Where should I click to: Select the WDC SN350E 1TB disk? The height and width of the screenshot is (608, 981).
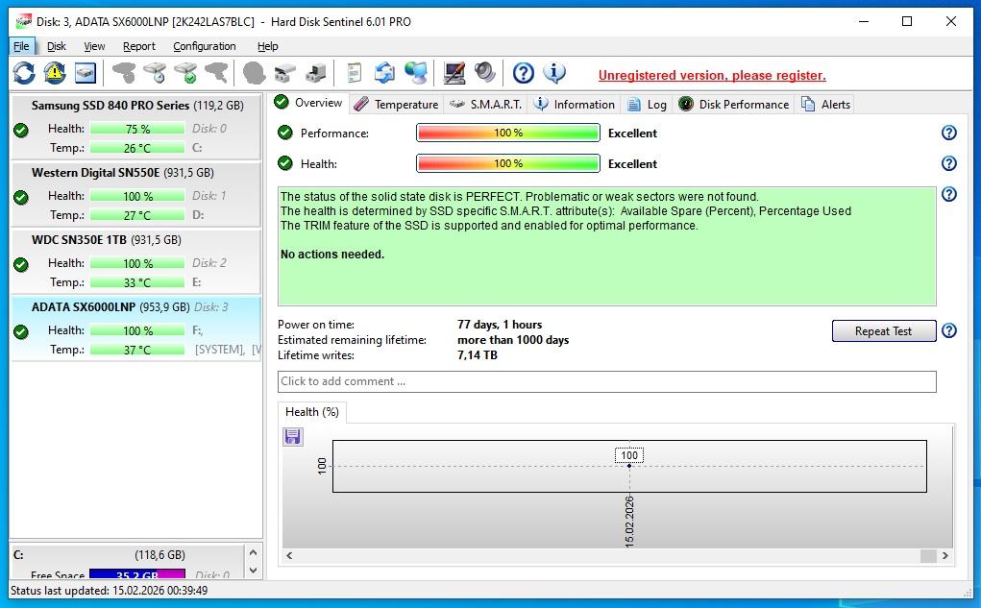click(x=135, y=261)
